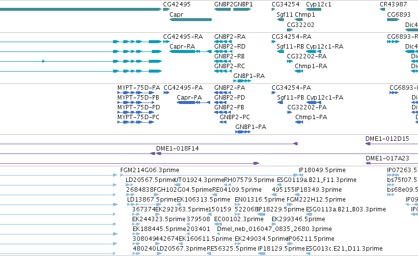Click the Chmp1-RA transcript label
418x256 pixels.
click(311, 66)
